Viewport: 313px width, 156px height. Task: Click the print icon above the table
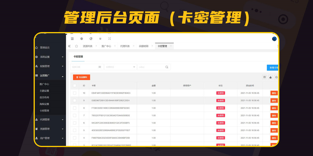276,77
